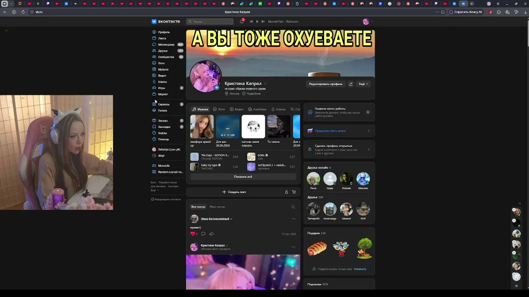
Task: Click the plus badge on profile avatar
Action: [x=217, y=87]
